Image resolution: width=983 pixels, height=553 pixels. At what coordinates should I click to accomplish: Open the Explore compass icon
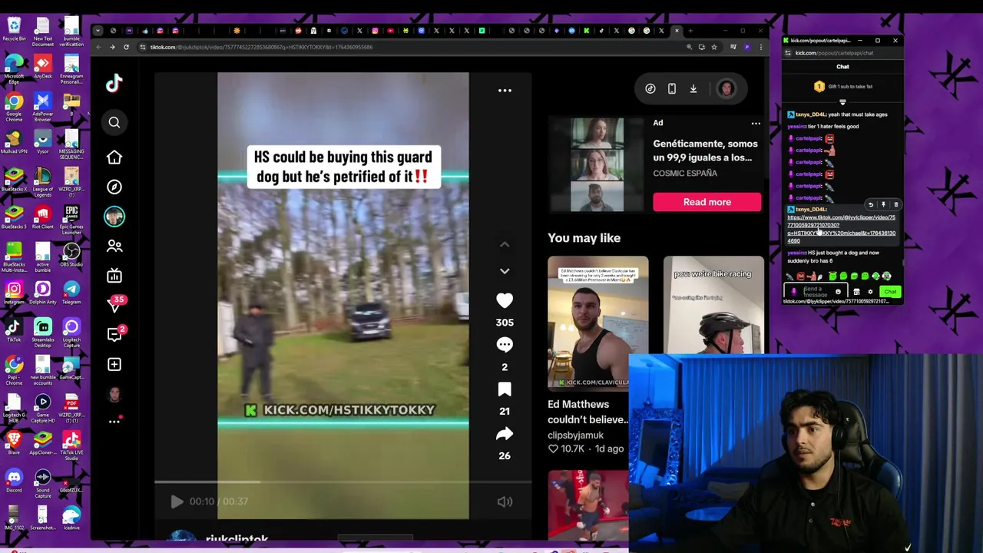[x=114, y=187]
